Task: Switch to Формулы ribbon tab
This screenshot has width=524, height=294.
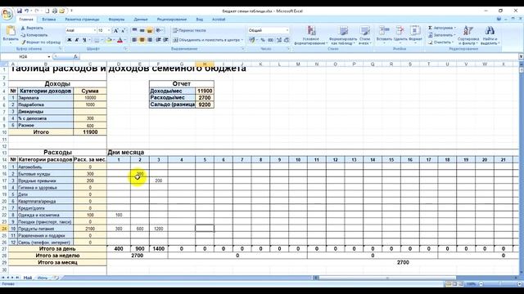Action: coord(116,20)
